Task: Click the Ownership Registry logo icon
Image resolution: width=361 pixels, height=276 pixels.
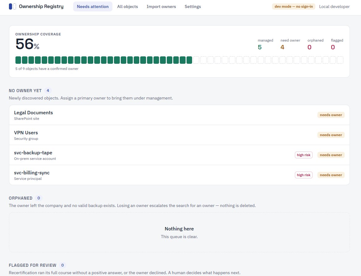Action: click(x=12, y=6)
